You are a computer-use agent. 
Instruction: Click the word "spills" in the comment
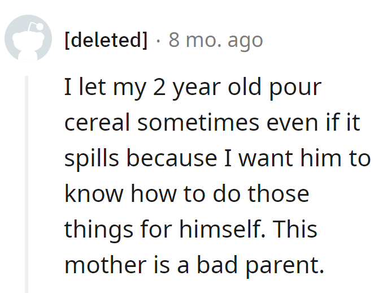[x=91, y=159]
